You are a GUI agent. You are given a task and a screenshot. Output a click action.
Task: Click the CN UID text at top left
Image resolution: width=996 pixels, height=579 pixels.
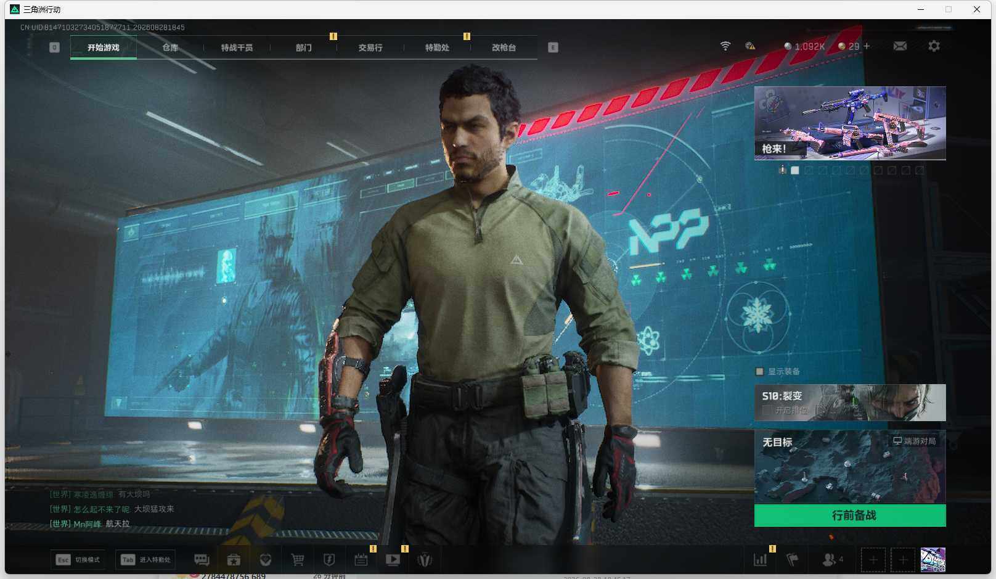[x=102, y=28]
